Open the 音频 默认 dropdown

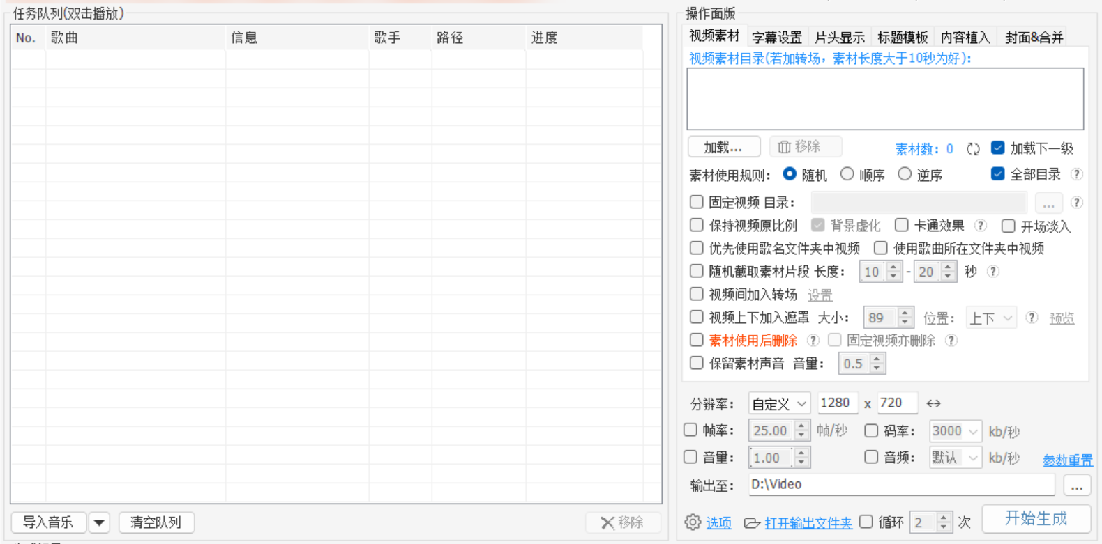point(956,458)
